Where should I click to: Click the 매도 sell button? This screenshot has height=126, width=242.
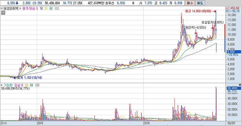pos(200,3)
